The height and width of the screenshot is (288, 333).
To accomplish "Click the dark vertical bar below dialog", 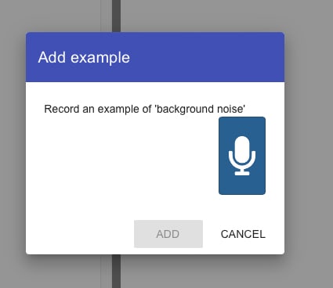I will [x=117, y=272].
